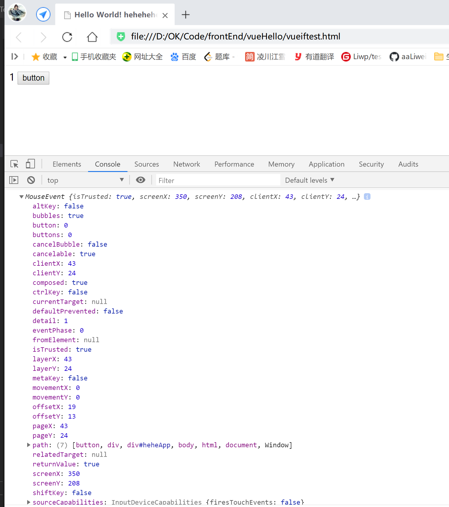
Task: Open the Default levels dropdown
Action: 310,180
